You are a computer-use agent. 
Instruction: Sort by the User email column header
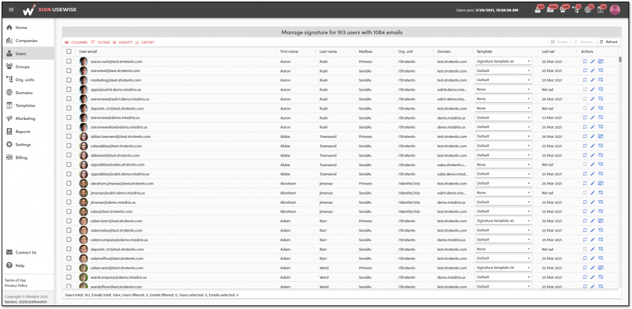click(x=88, y=52)
